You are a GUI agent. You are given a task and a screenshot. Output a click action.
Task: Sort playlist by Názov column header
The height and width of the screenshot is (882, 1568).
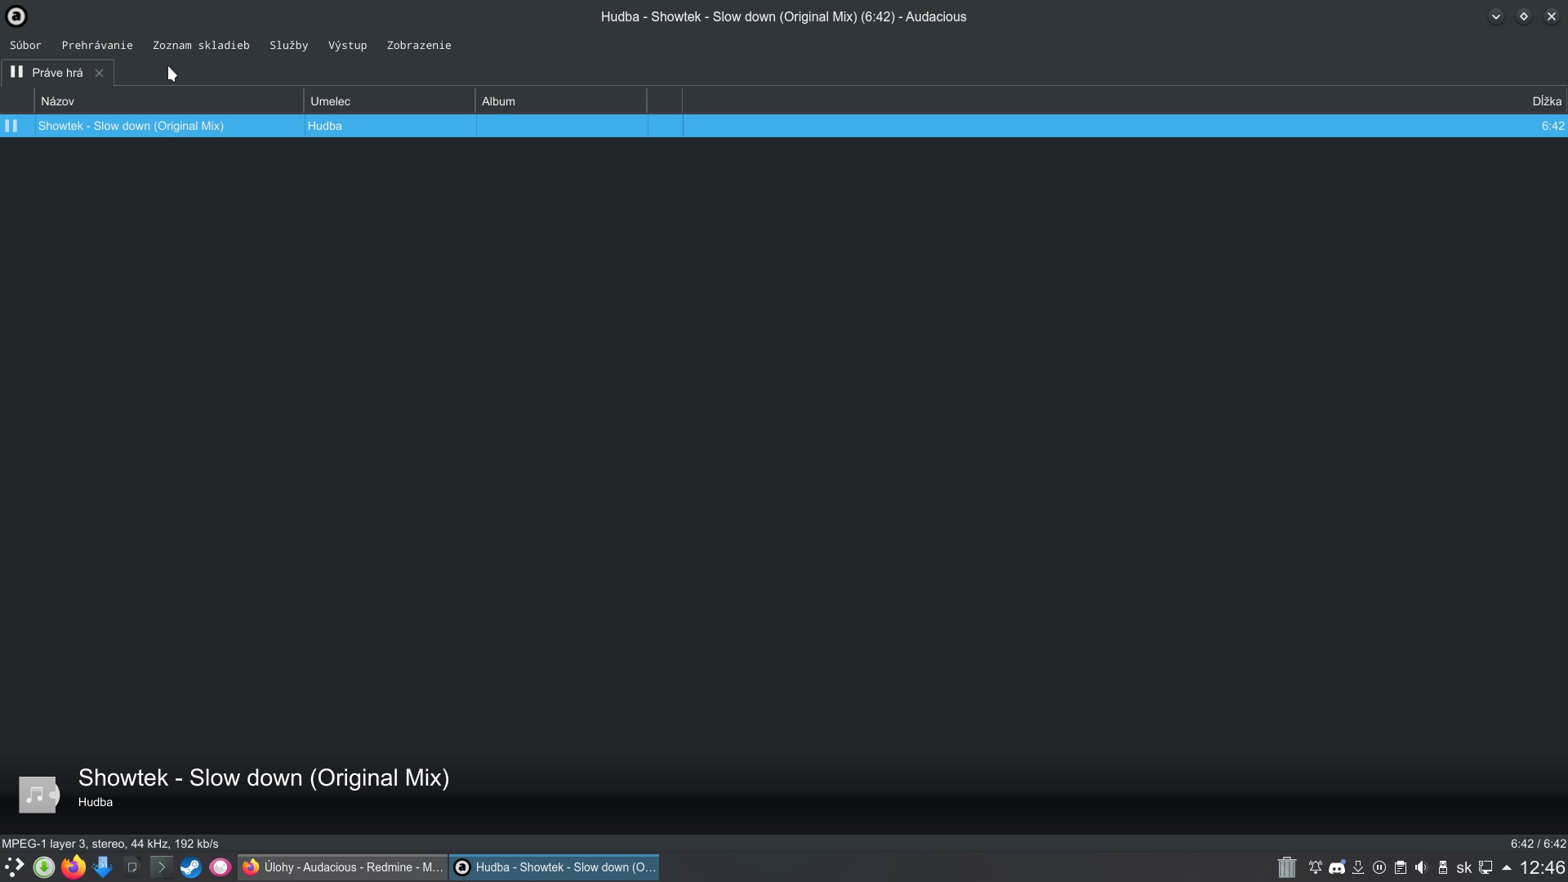[x=169, y=101]
